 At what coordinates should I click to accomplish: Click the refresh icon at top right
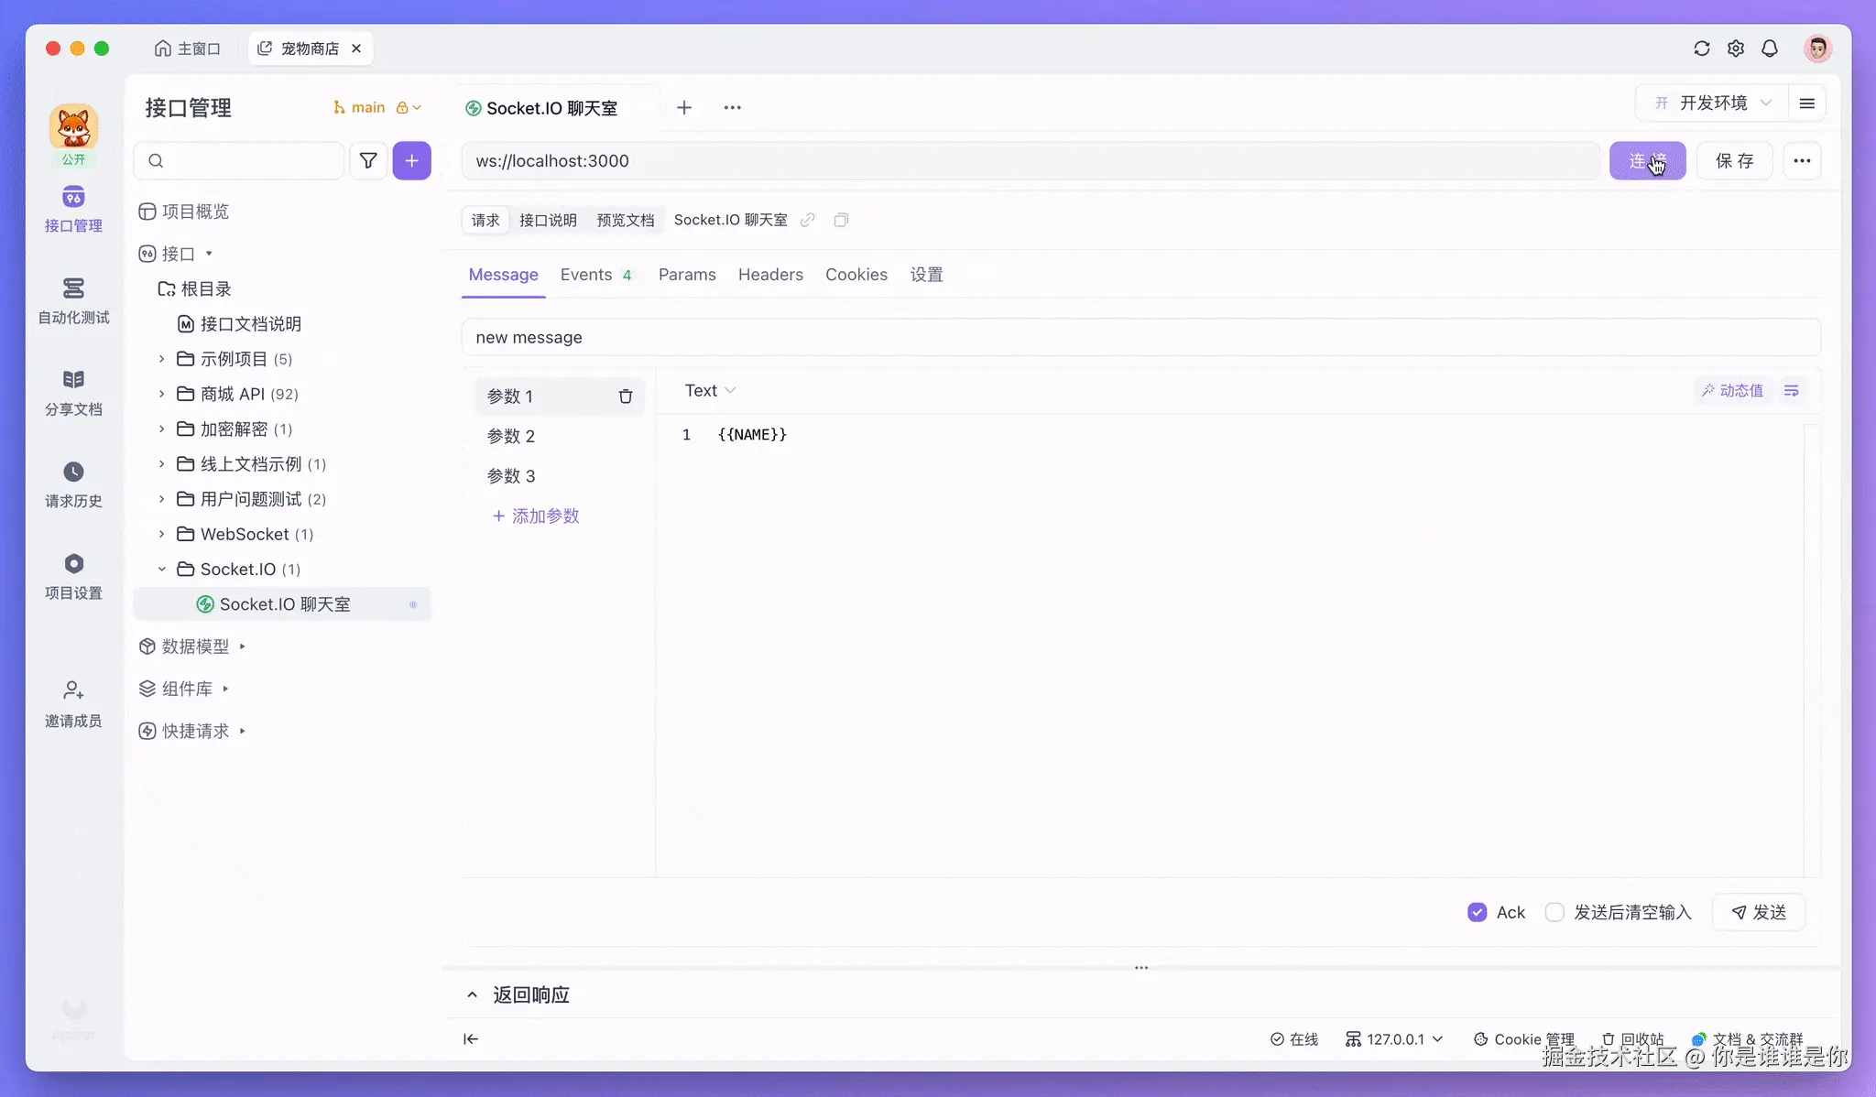(1702, 49)
